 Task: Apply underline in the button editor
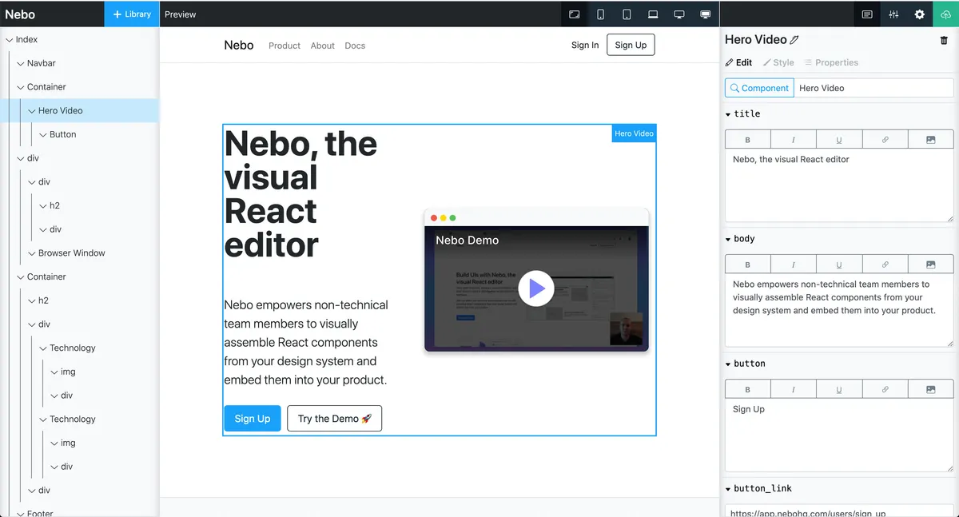839,389
